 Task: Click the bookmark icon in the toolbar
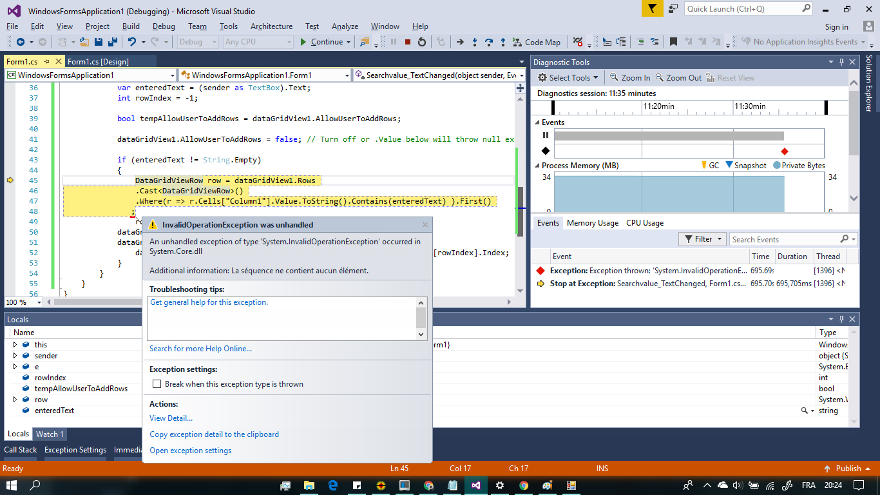tap(673, 42)
